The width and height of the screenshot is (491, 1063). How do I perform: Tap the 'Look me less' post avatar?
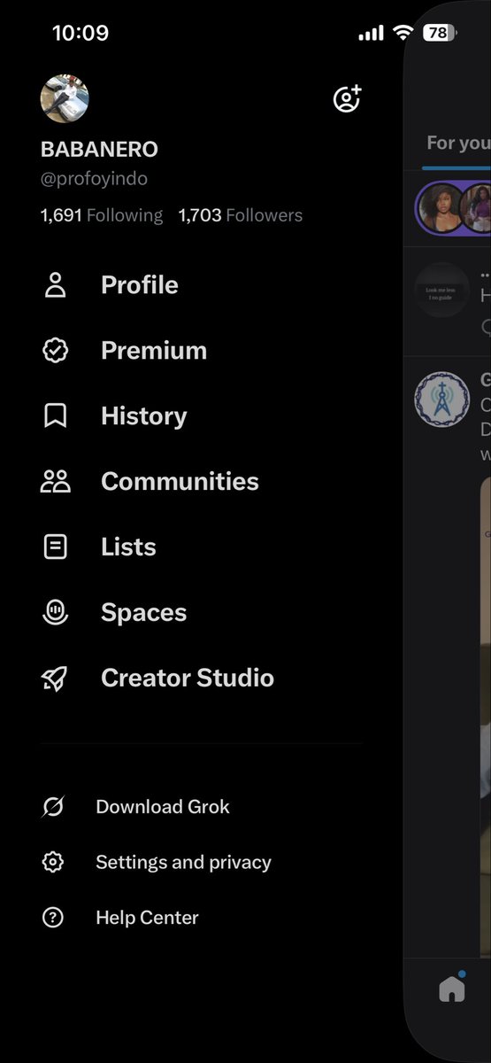(441, 290)
